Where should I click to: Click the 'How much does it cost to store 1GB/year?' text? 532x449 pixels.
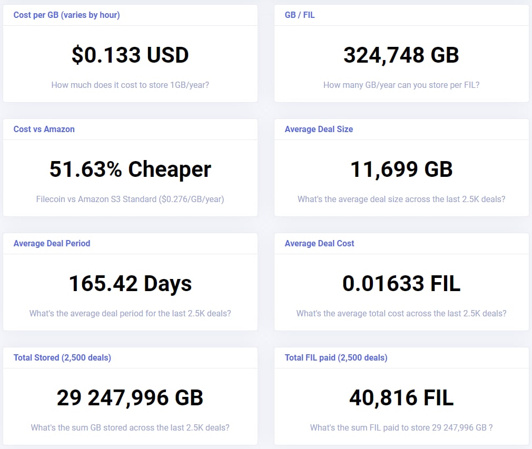(130, 85)
